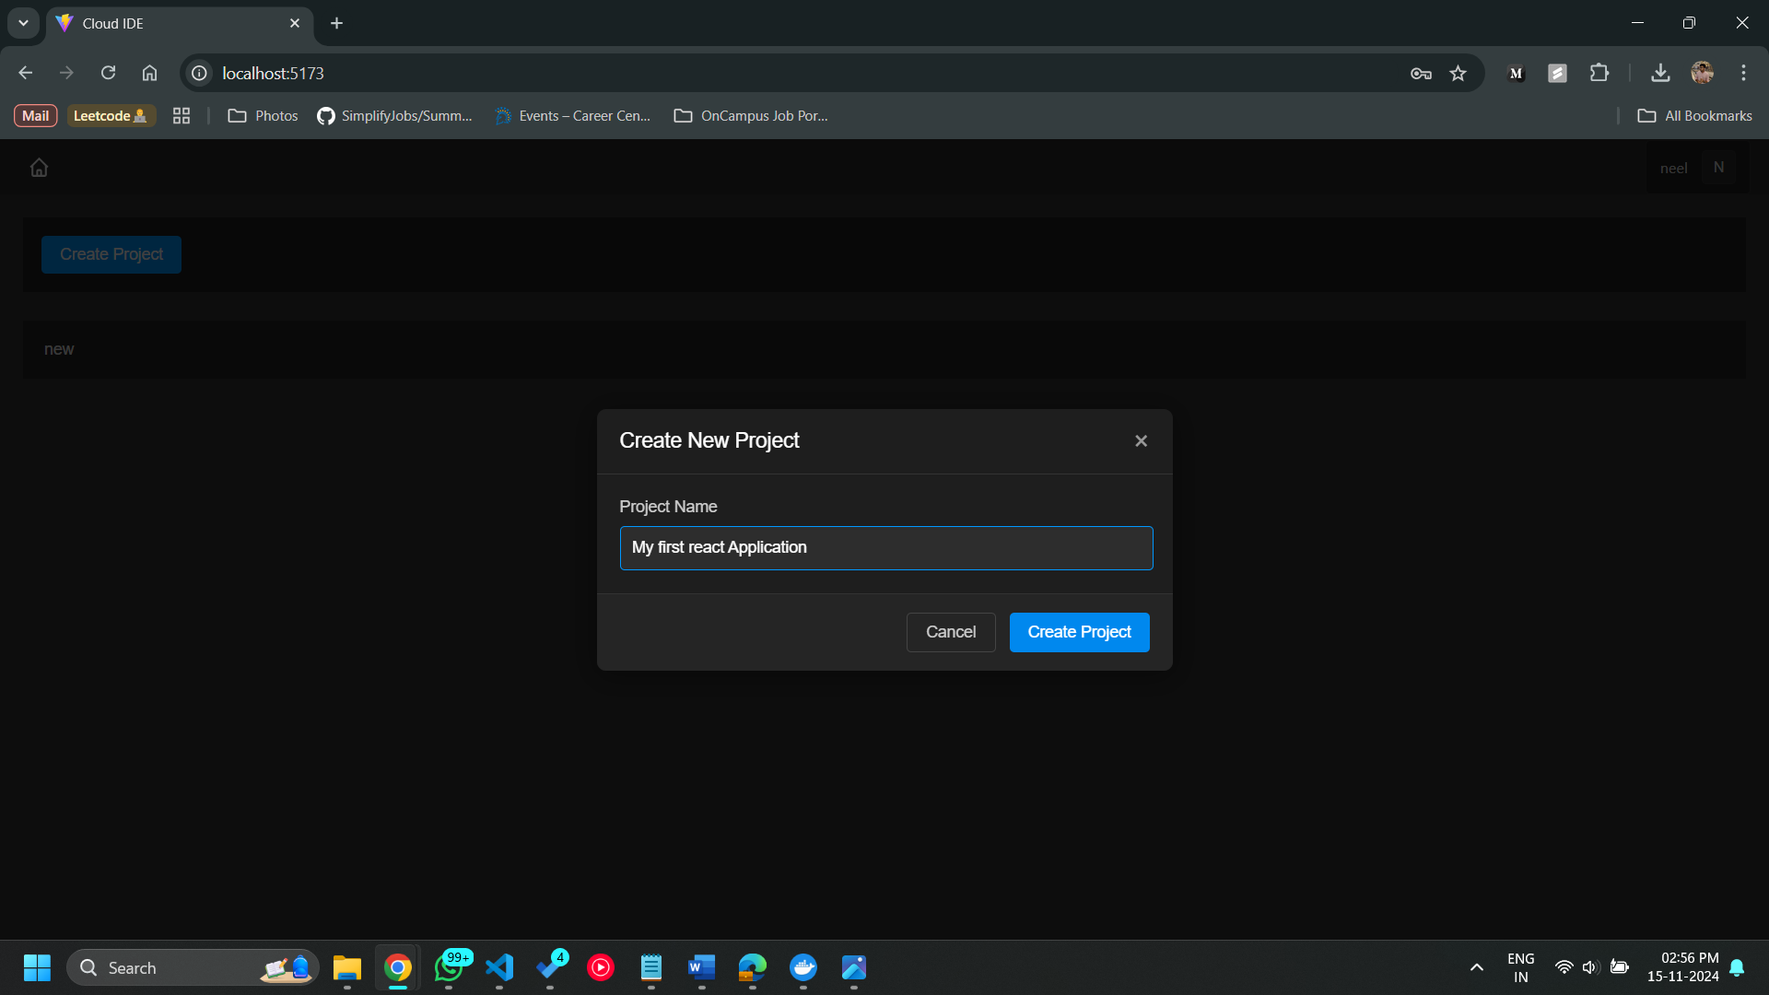The image size is (1769, 995).
Task: Check battery status in tray
Action: (1620, 967)
